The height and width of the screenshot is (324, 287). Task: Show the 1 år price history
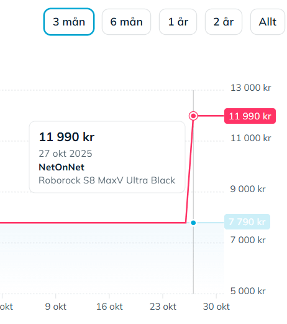(178, 22)
